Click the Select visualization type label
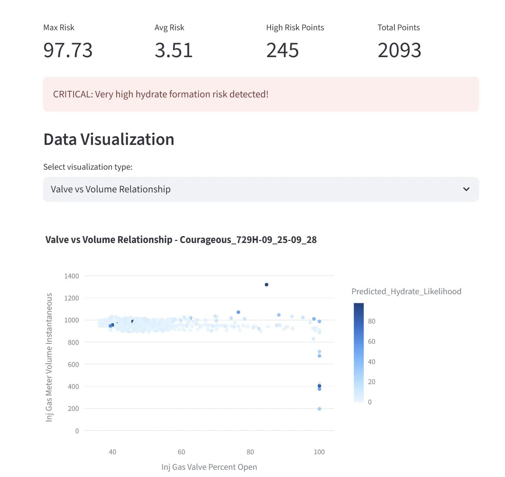This screenshot has width=505, height=477. [x=88, y=167]
